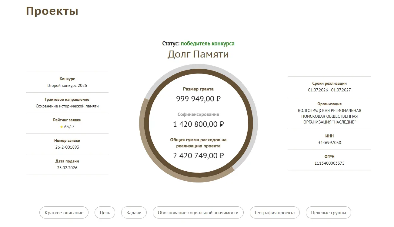Click the Общая сумма расходов label
Image resolution: width=394 pixels, height=227 pixels.
coord(198,143)
